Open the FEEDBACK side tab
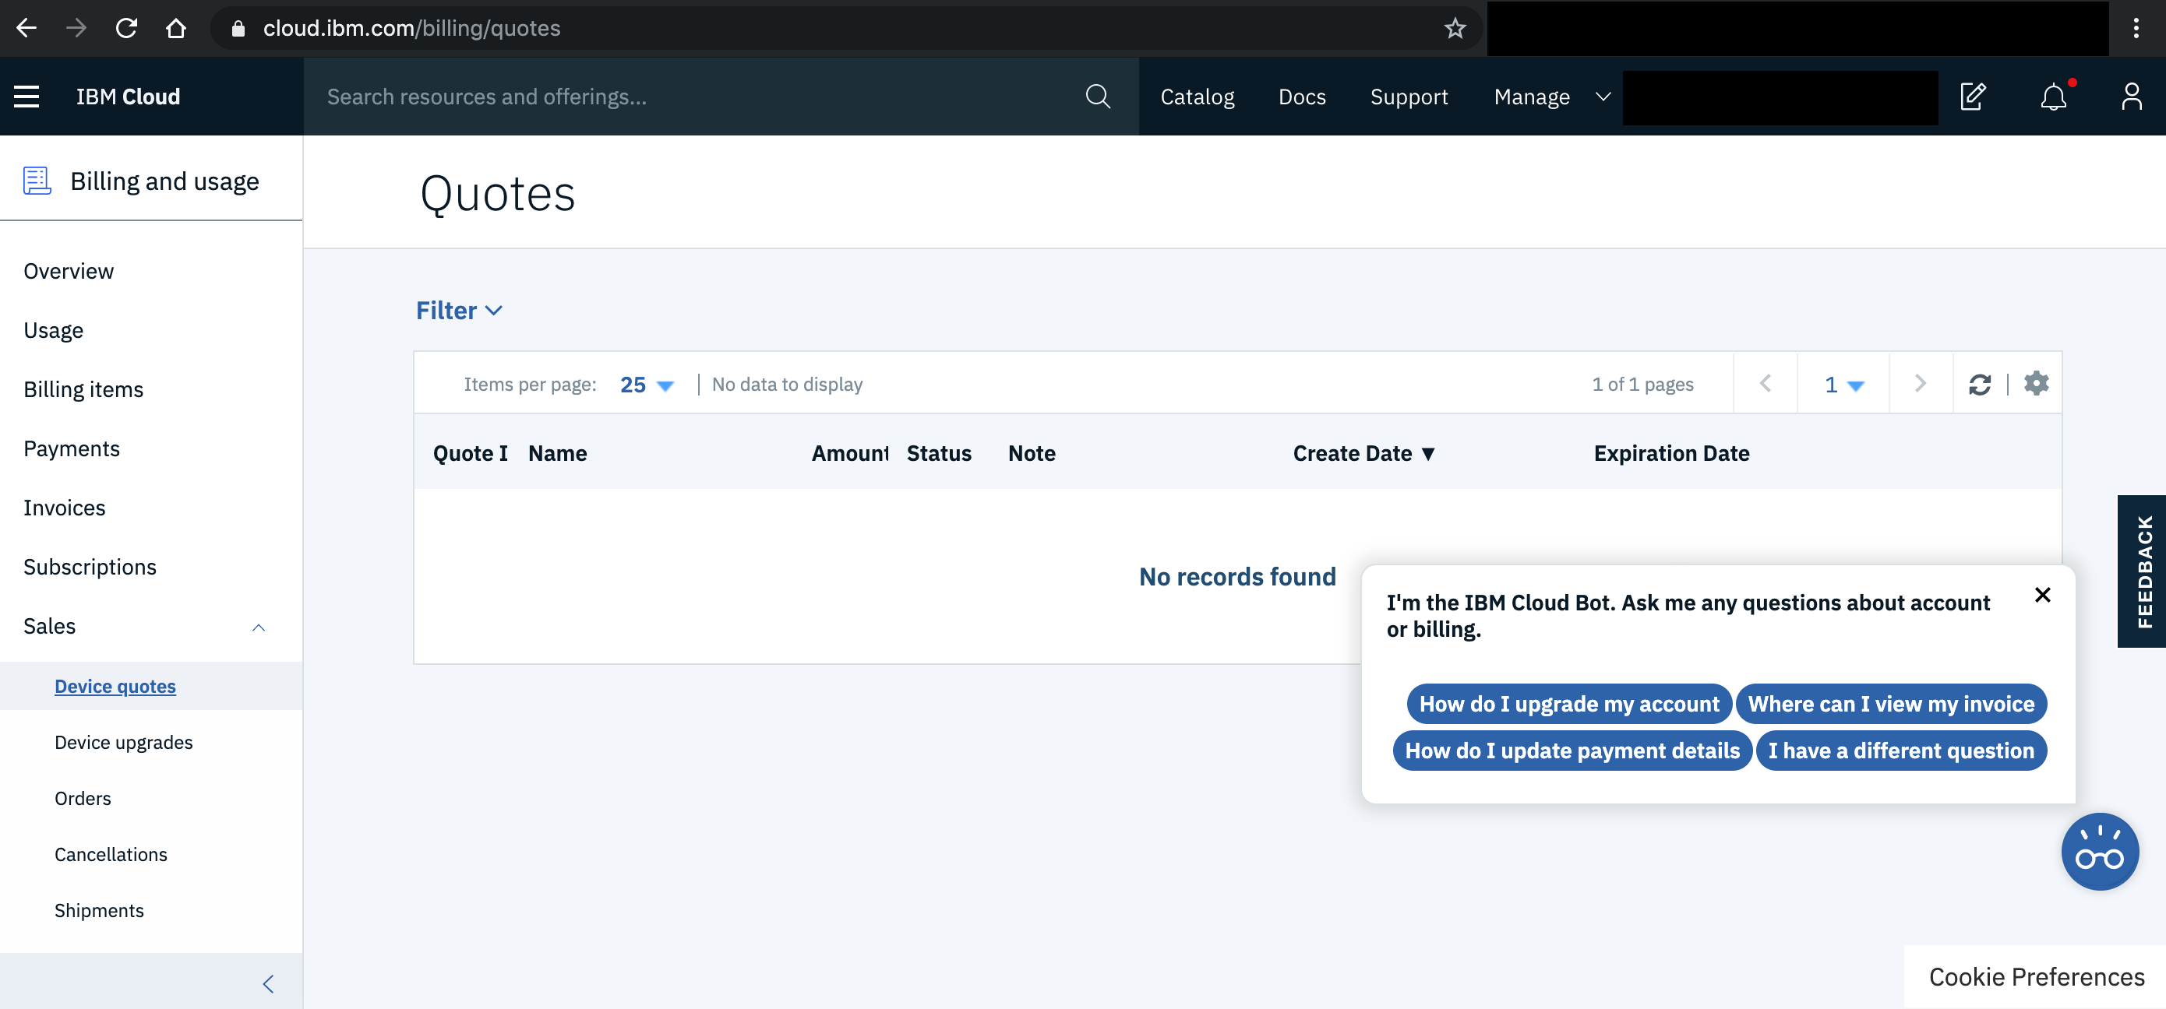 (x=2143, y=571)
